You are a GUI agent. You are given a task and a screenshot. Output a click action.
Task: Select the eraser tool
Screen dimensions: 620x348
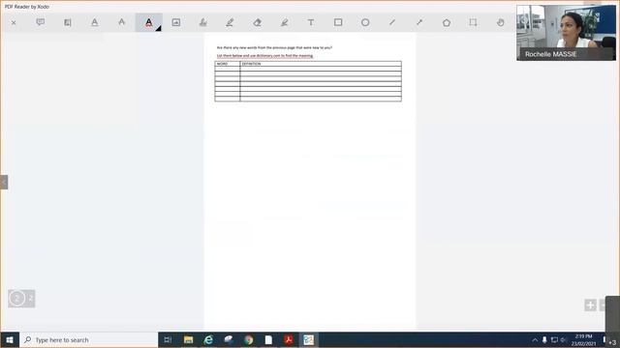pyautogui.click(x=257, y=22)
